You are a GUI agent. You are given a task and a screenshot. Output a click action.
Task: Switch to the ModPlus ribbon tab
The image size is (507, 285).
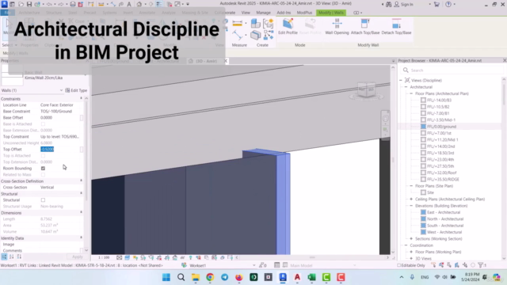[304, 13]
